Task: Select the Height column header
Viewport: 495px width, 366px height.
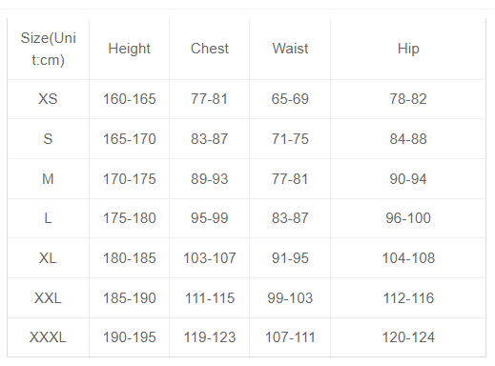Action: coord(129,49)
